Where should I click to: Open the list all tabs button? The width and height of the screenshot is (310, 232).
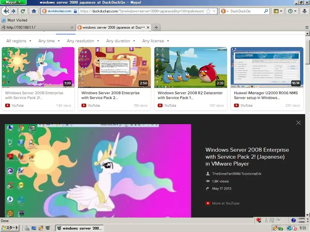click(307, 27)
